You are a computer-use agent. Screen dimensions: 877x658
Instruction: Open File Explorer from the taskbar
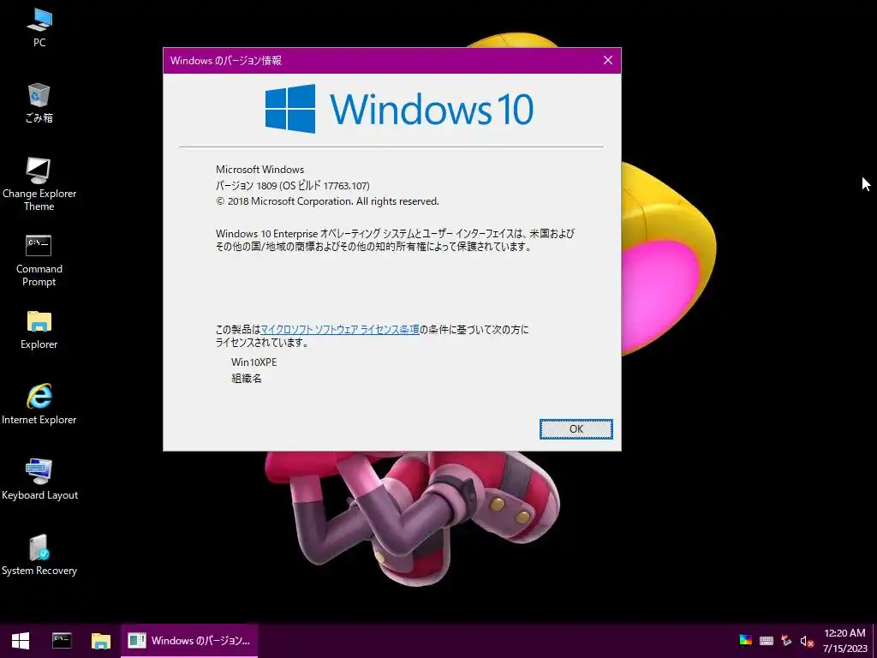coord(101,641)
